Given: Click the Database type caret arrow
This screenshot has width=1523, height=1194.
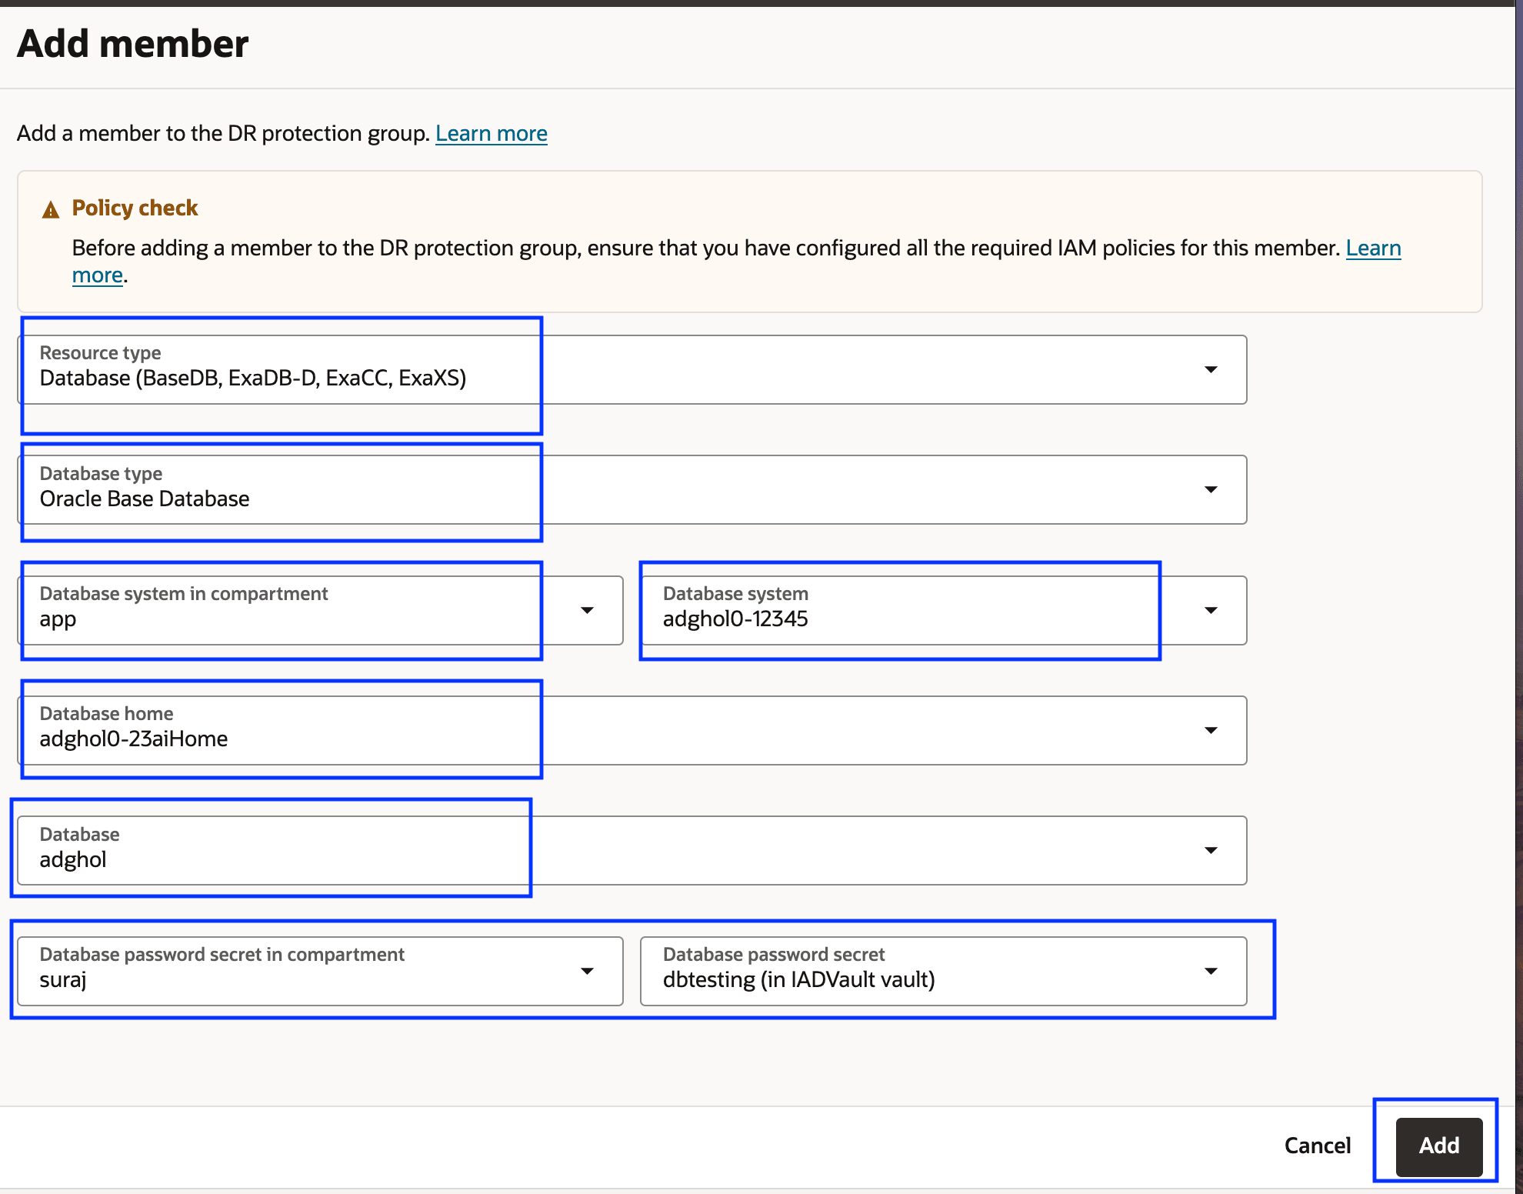Looking at the screenshot, I should pos(1211,490).
